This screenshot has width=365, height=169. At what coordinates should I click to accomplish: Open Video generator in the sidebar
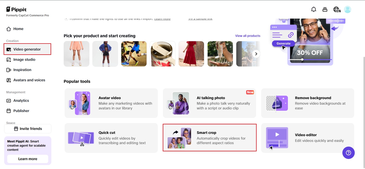[x=27, y=49]
